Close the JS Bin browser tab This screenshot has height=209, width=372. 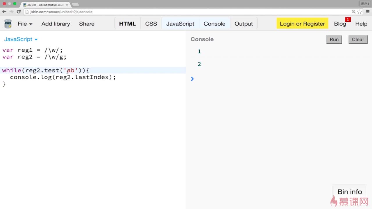pyautogui.click(x=67, y=5)
